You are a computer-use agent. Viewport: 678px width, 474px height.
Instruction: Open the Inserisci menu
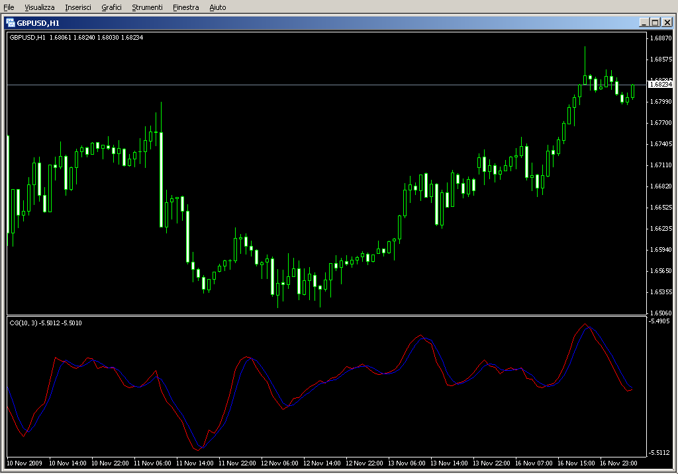click(78, 7)
